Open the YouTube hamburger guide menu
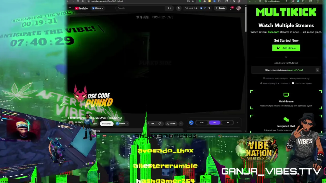326x183 pixels. tap(70, 8)
